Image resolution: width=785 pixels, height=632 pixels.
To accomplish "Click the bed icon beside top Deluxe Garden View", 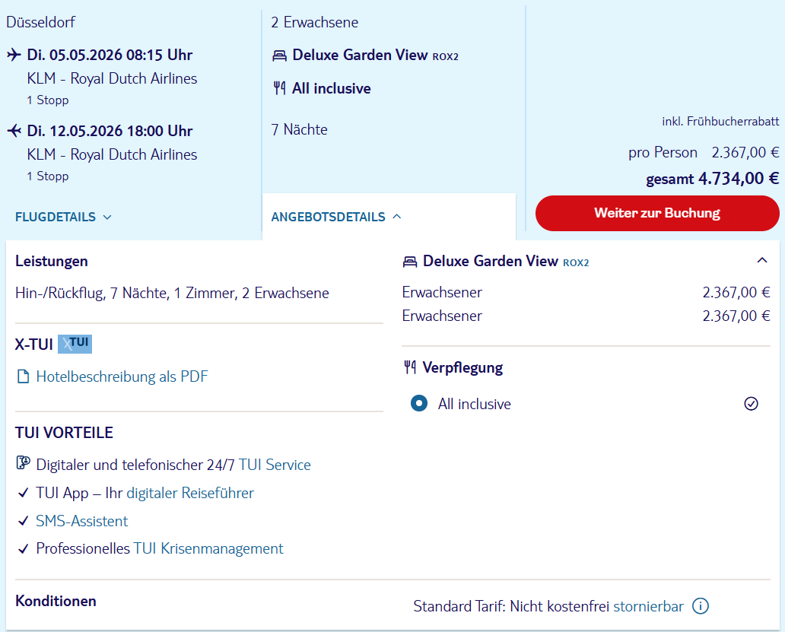I will tap(279, 56).
